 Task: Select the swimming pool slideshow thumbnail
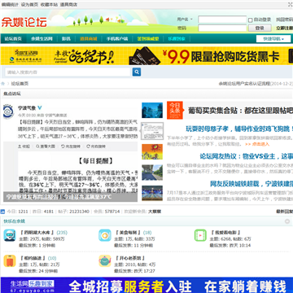click(152, 193)
